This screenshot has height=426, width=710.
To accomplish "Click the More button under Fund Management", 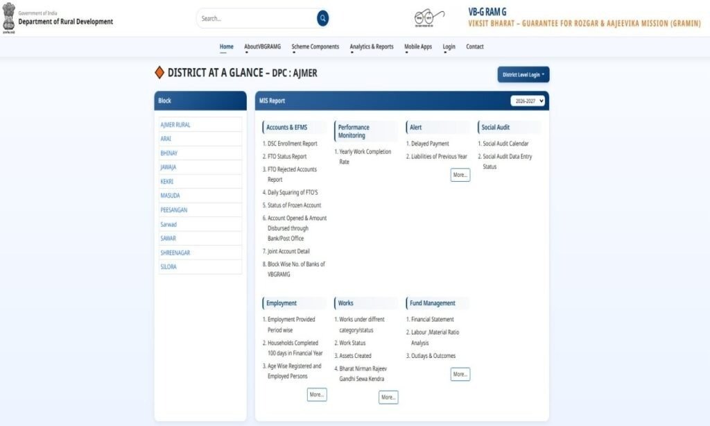I will coord(460,375).
